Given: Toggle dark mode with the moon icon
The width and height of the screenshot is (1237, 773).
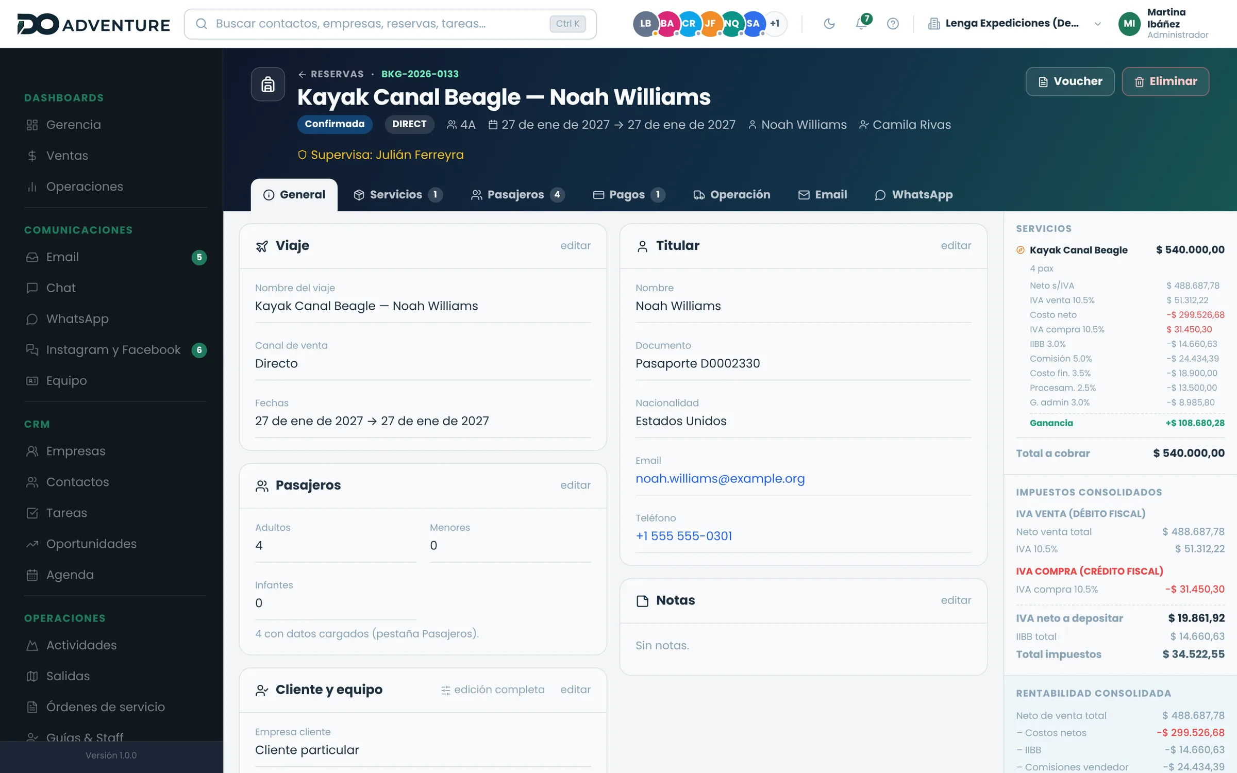Looking at the screenshot, I should pyautogui.click(x=829, y=24).
